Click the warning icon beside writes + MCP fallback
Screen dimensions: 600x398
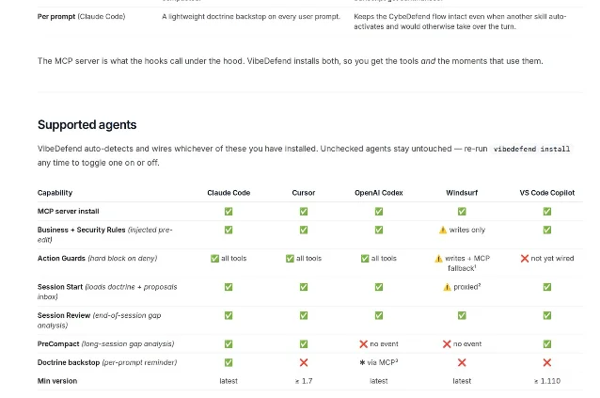[438, 259]
